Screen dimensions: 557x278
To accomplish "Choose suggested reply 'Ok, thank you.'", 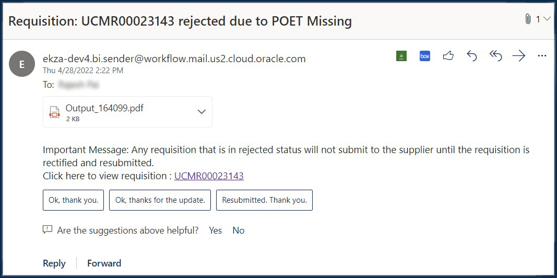I will coord(74,200).
